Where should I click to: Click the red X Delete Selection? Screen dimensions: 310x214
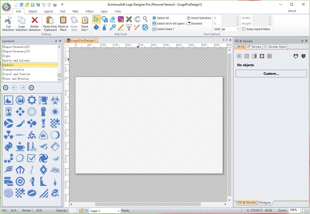click(x=35, y=24)
